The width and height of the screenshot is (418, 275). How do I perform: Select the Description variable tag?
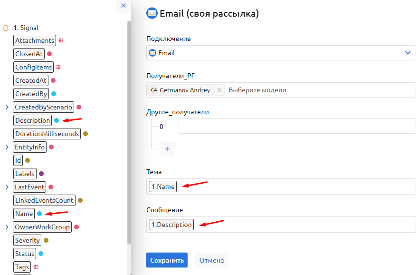click(32, 120)
